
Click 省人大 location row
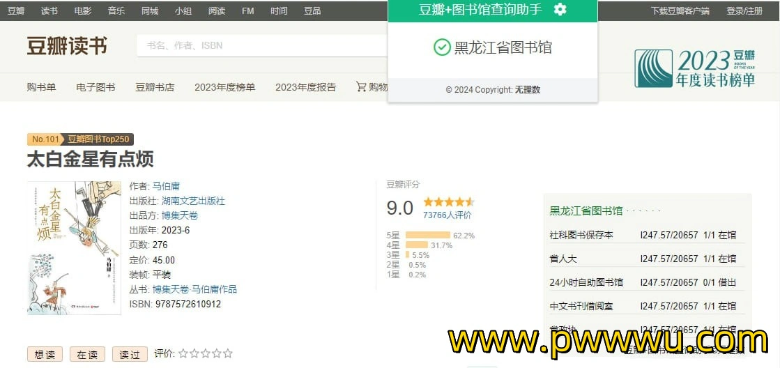click(x=647, y=259)
